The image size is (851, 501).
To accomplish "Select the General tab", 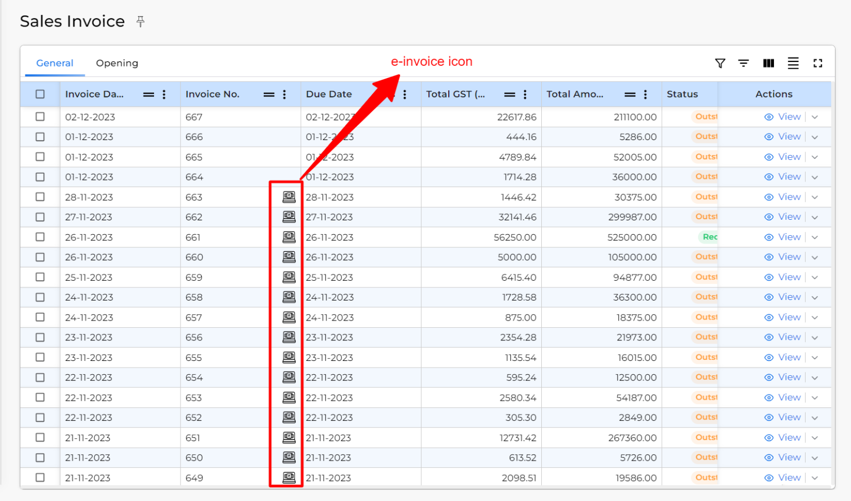I will (54, 63).
